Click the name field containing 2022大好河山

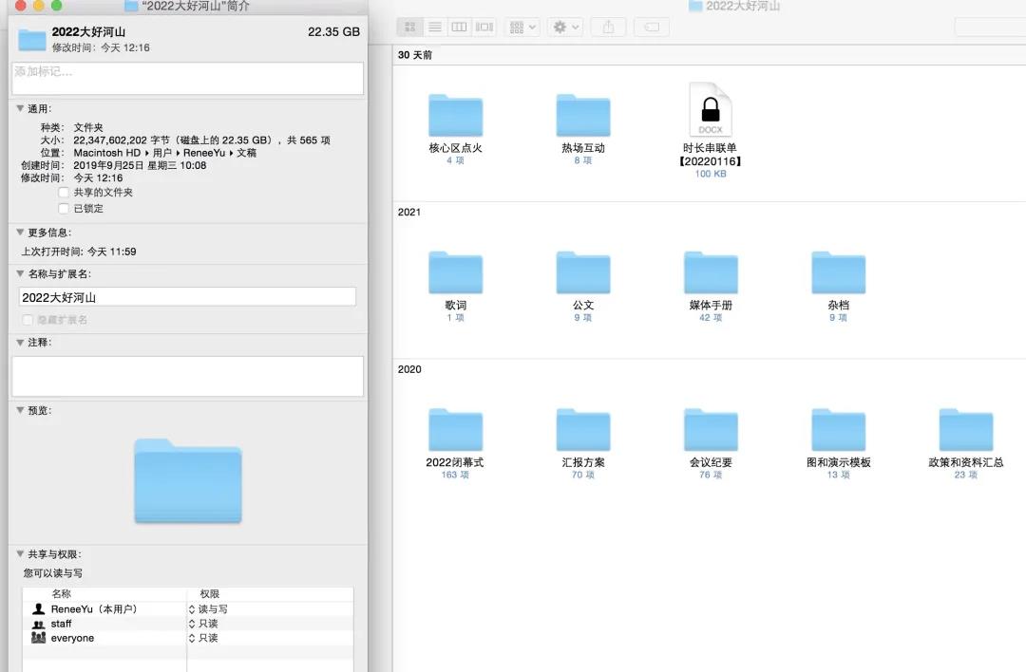[x=187, y=297]
